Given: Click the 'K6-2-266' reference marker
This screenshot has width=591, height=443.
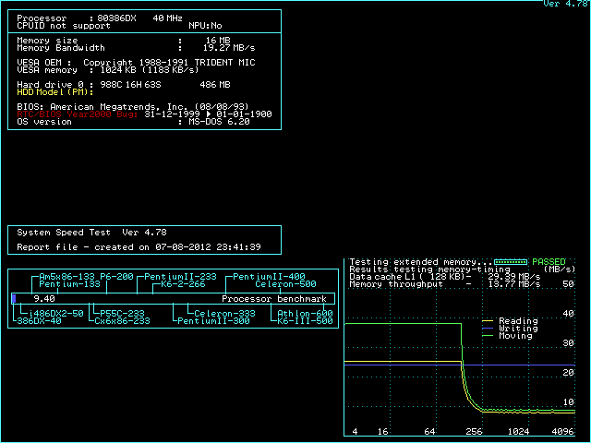Looking at the screenshot, I should tap(183, 284).
